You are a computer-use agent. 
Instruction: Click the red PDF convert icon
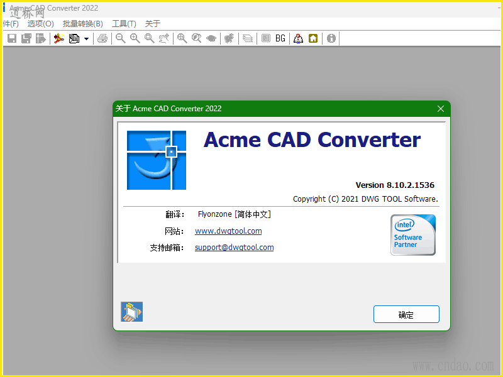58,38
